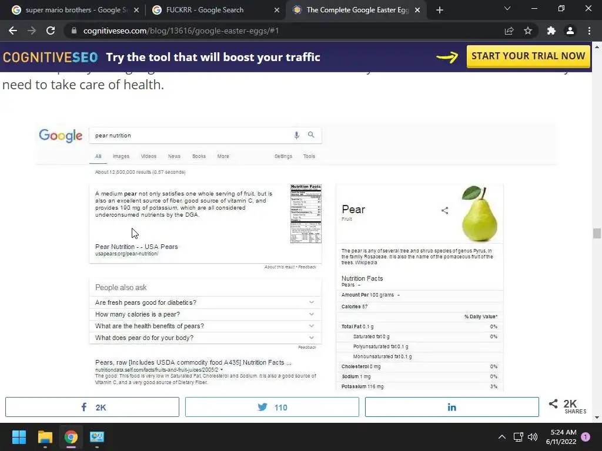The image size is (602, 451).
Task: Click the Chrome taskbar icon
Action: [x=71, y=437]
